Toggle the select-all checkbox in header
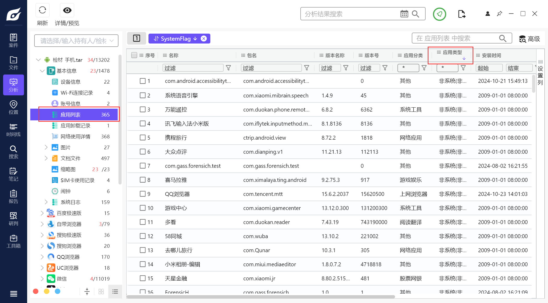 pos(134,55)
